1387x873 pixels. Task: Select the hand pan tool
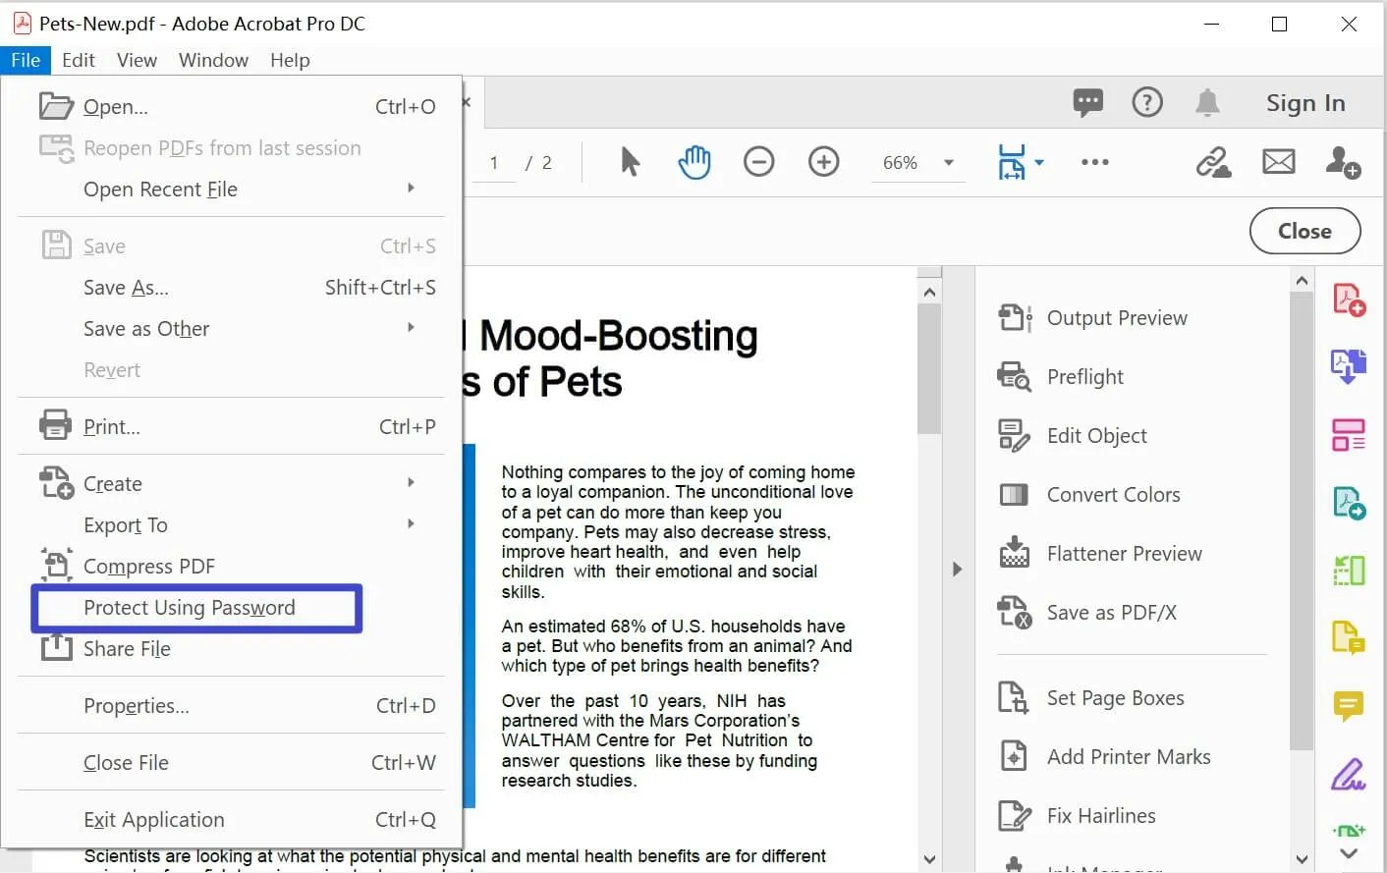tap(693, 162)
